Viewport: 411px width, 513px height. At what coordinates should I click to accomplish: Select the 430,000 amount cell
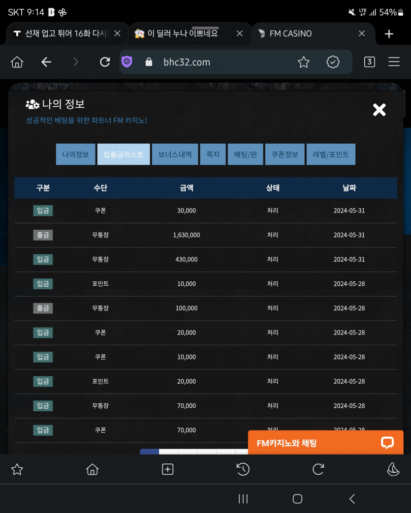187,259
